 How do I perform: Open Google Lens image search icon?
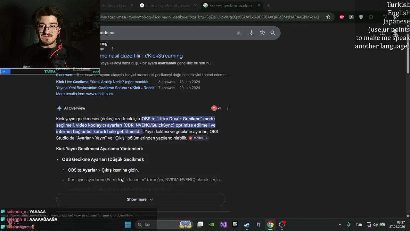[262, 33]
